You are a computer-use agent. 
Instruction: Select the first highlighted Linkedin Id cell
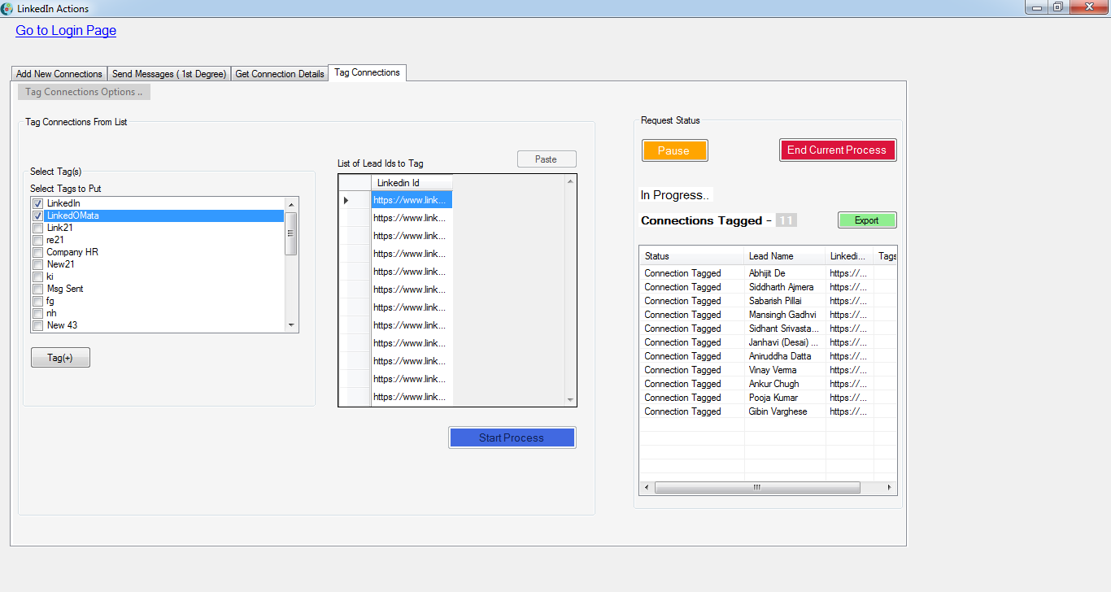pyautogui.click(x=412, y=200)
